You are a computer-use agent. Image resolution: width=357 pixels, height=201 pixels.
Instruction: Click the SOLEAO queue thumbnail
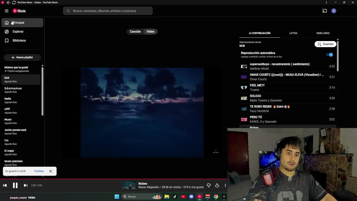click(x=244, y=98)
